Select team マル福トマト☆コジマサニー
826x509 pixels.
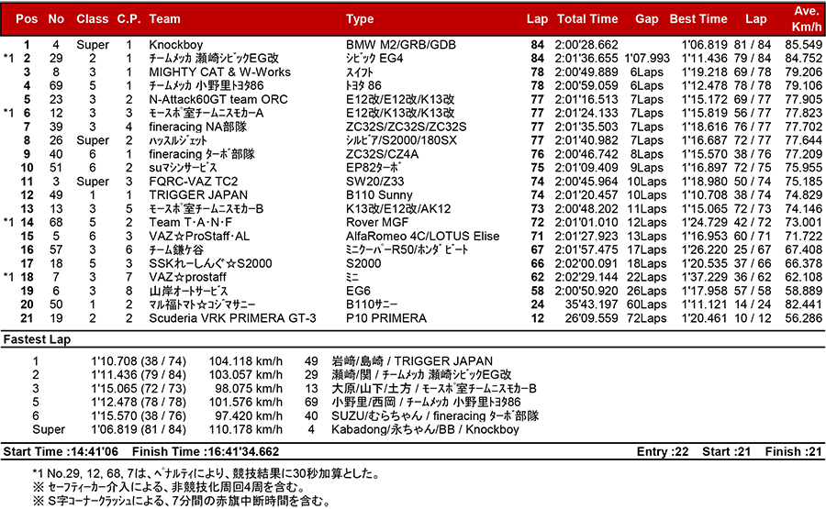202,304
